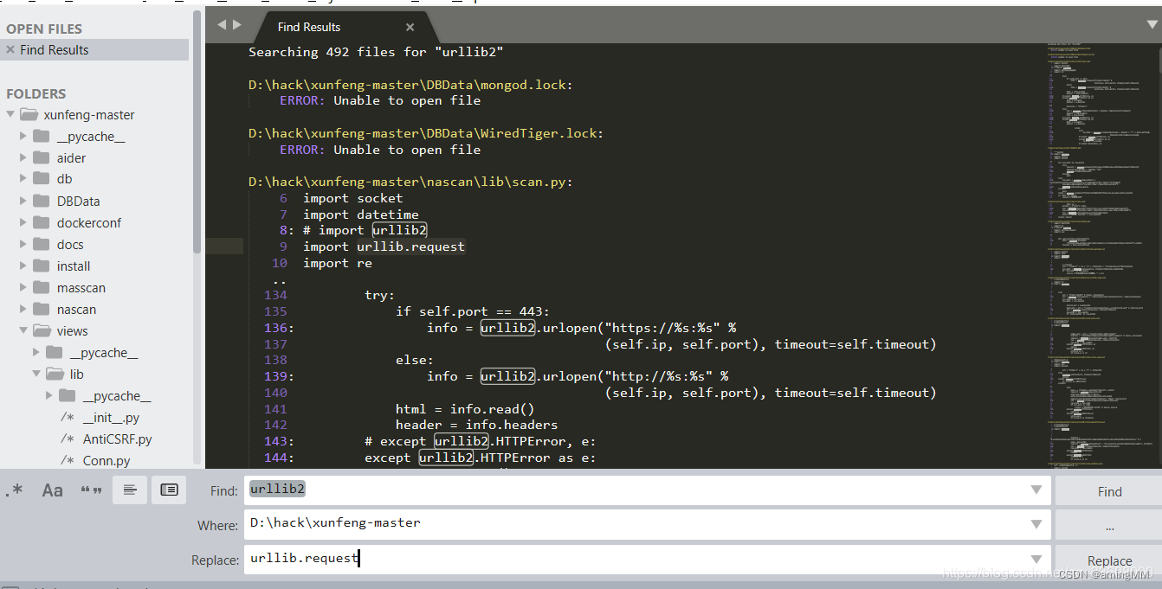Click result line 8 import urllib2
This screenshot has width=1162, height=589.
(x=353, y=230)
